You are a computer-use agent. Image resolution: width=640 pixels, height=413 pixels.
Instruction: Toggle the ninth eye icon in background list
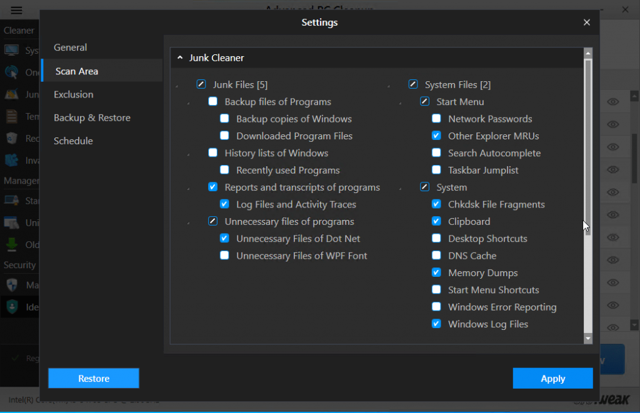click(x=613, y=282)
